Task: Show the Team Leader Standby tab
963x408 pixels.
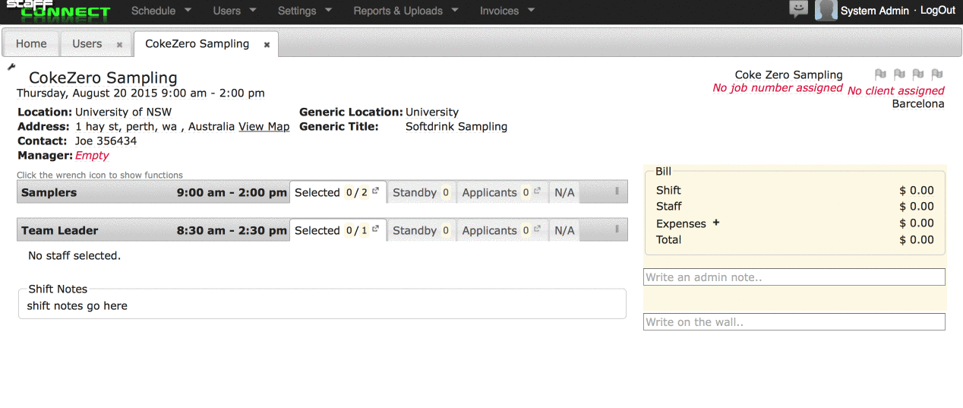Action: click(422, 230)
